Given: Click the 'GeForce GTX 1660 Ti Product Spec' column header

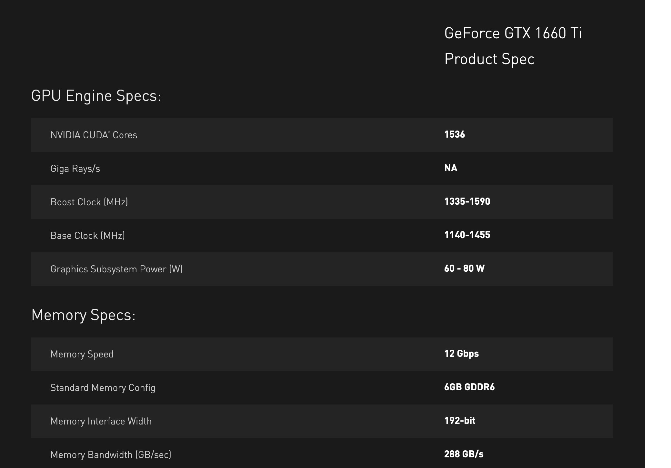Looking at the screenshot, I should coord(513,46).
